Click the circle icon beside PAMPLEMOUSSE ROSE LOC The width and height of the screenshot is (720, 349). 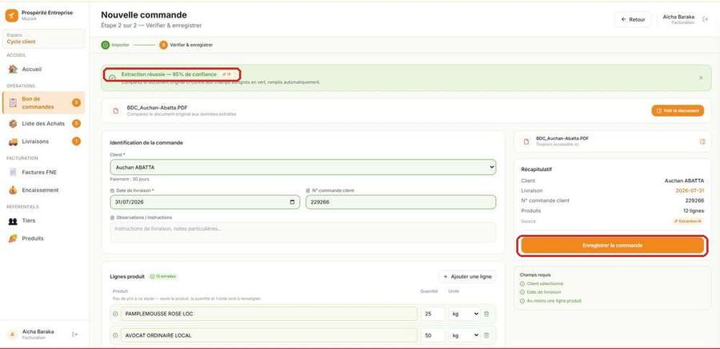click(x=115, y=314)
